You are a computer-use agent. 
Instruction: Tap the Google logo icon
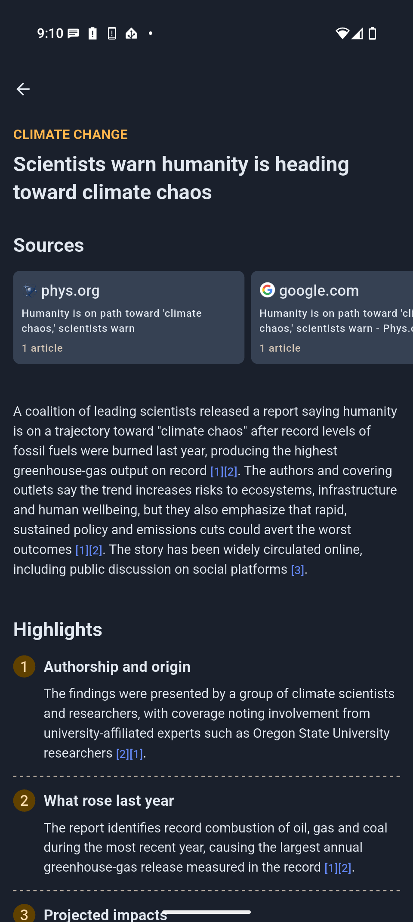point(267,290)
